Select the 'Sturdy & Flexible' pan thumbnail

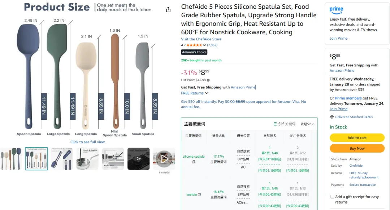coord(87,159)
